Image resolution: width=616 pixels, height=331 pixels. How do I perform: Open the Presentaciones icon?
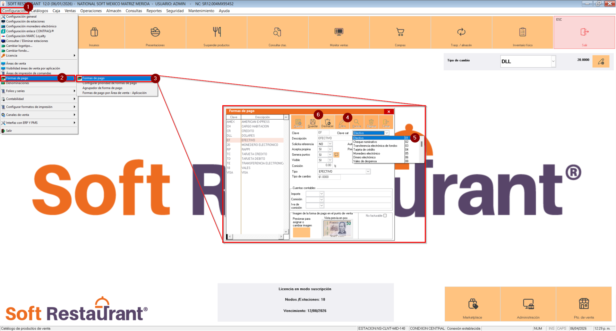point(155,32)
